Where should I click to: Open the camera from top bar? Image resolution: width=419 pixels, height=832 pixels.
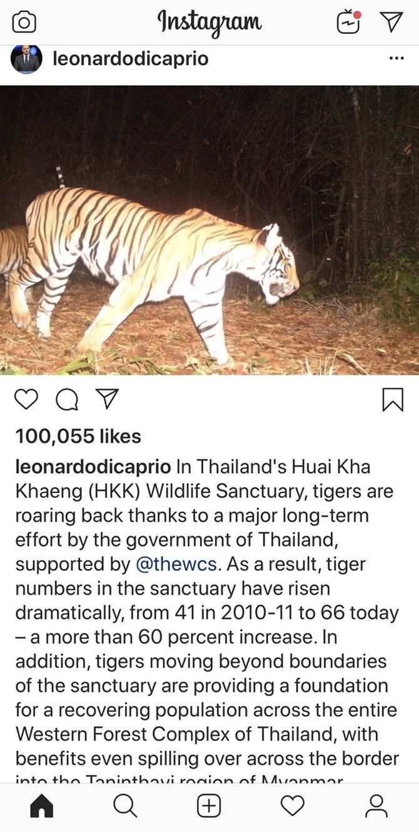(x=24, y=23)
